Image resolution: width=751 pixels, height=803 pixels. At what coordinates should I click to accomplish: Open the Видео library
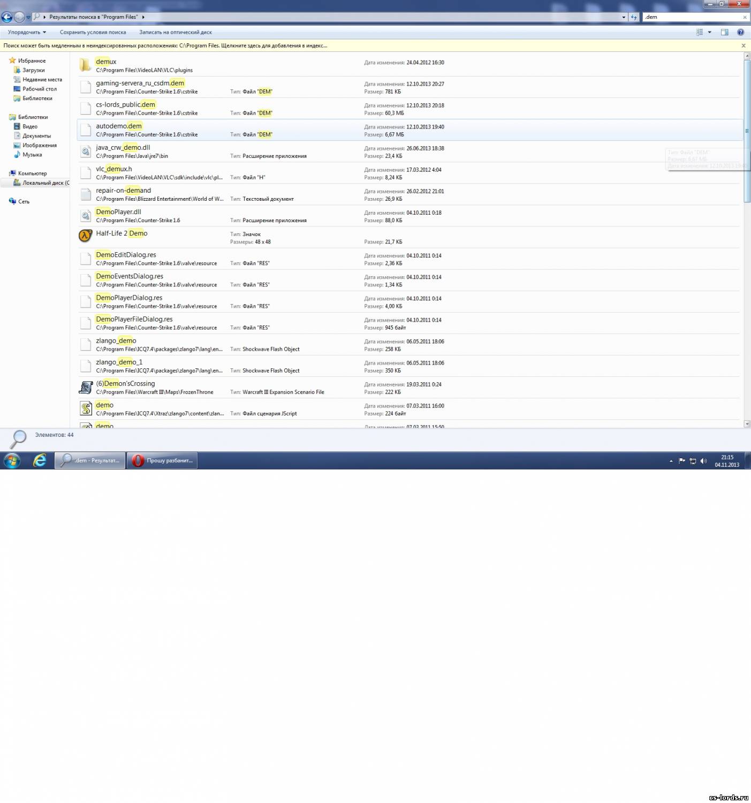(30, 126)
